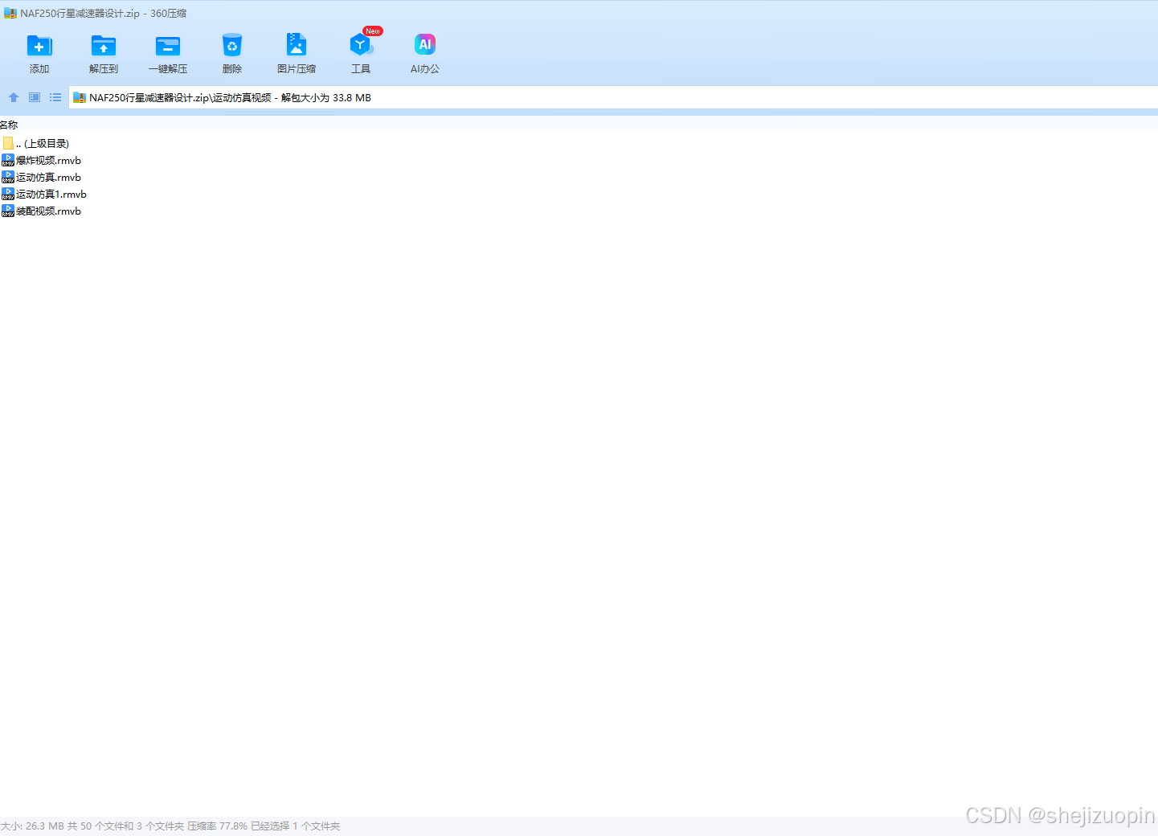The image size is (1158, 836).
Task: Switch to list view mode button
Action: [x=55, y=97]
